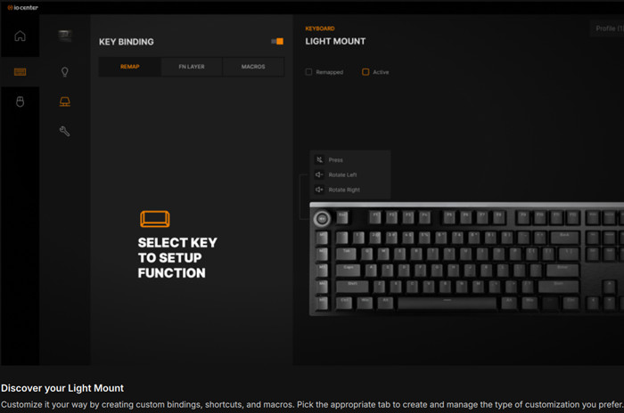The image size is (624, 413).
Task: Select the mouse device icon in sidebar
Action: coord(20,101)
